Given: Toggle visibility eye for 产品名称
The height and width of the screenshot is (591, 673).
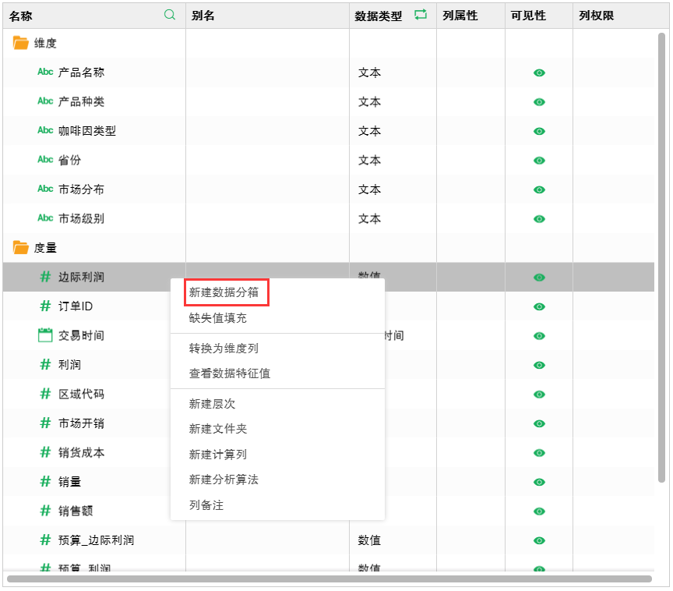Looking at the screenshot, I should [539, 73].
